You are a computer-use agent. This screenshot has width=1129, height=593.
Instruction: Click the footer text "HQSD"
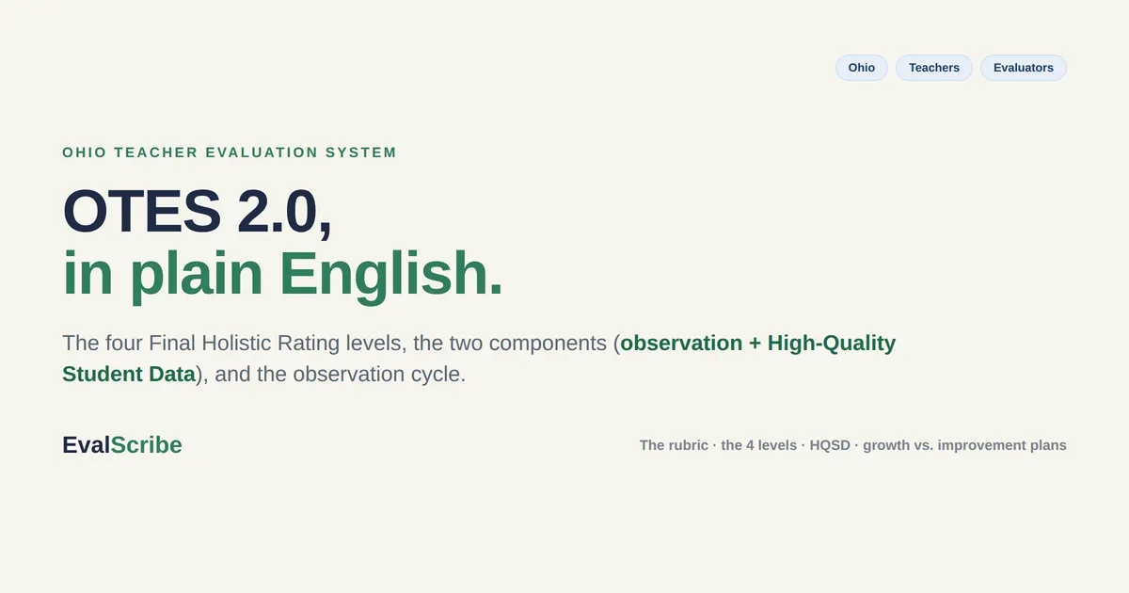pos(830,445)
